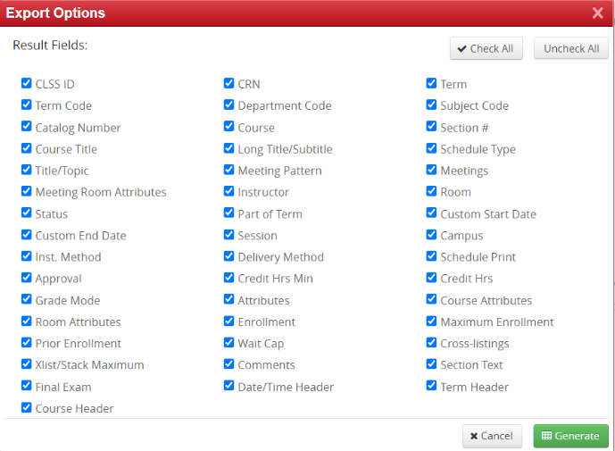
Task: Uncheck the Delivery Method field
Action: point(229,256)
